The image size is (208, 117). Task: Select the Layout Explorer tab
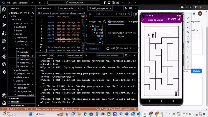coord(116,22)
